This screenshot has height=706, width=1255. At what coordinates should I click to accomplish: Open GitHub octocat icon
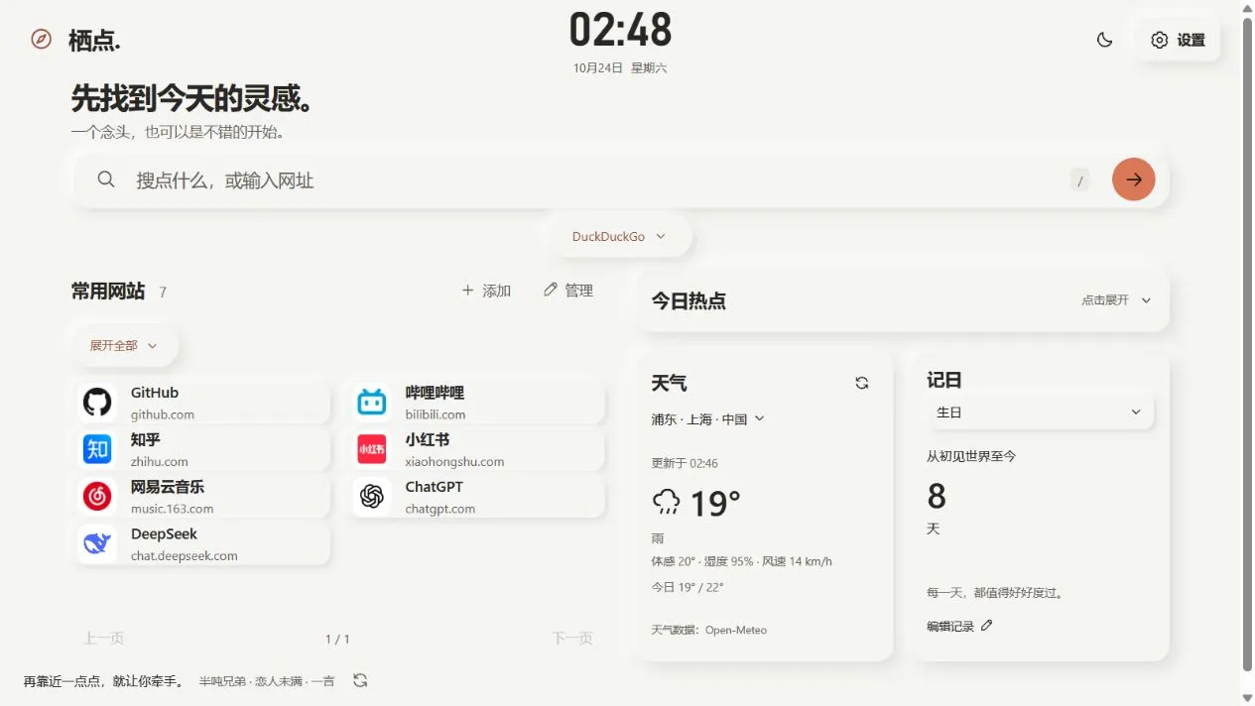pos(97,403)
